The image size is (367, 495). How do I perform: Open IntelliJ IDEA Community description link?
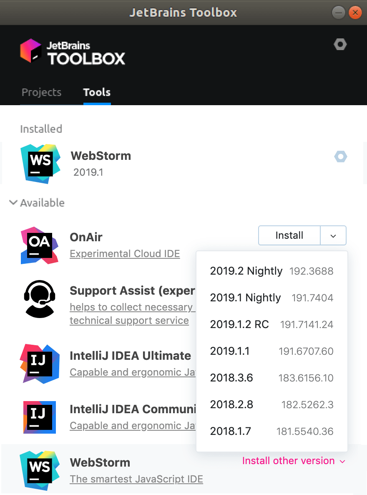[x=133, y=426]
